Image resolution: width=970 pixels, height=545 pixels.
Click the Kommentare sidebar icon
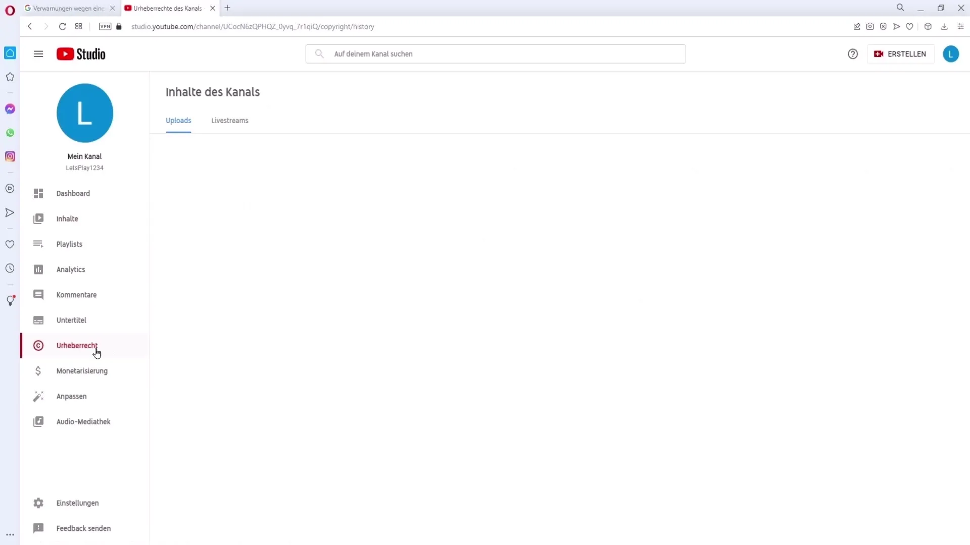[x=38, y=295]
